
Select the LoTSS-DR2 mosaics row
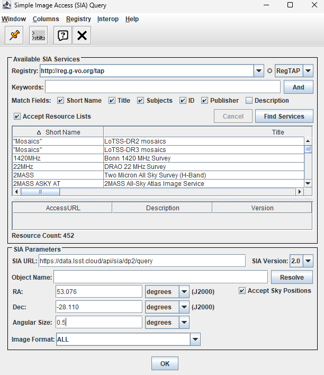coord(158,141)
